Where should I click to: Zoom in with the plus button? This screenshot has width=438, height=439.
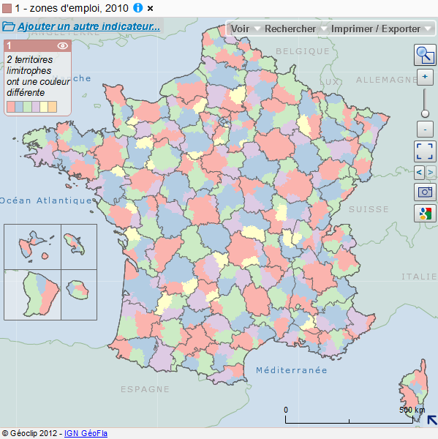pyautogui.click(x=425, y=77)
